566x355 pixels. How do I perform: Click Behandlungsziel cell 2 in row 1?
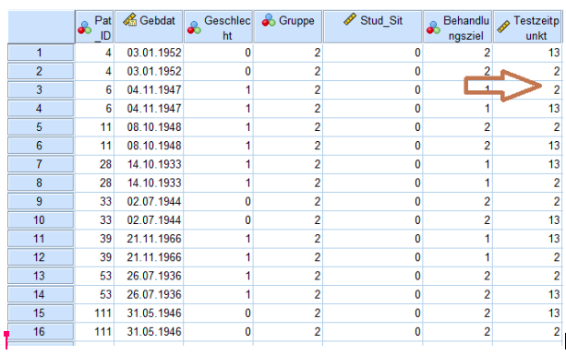[x=458, y=53]
